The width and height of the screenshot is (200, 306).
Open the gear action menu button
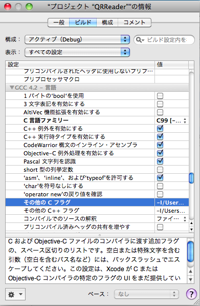(15, 294)
